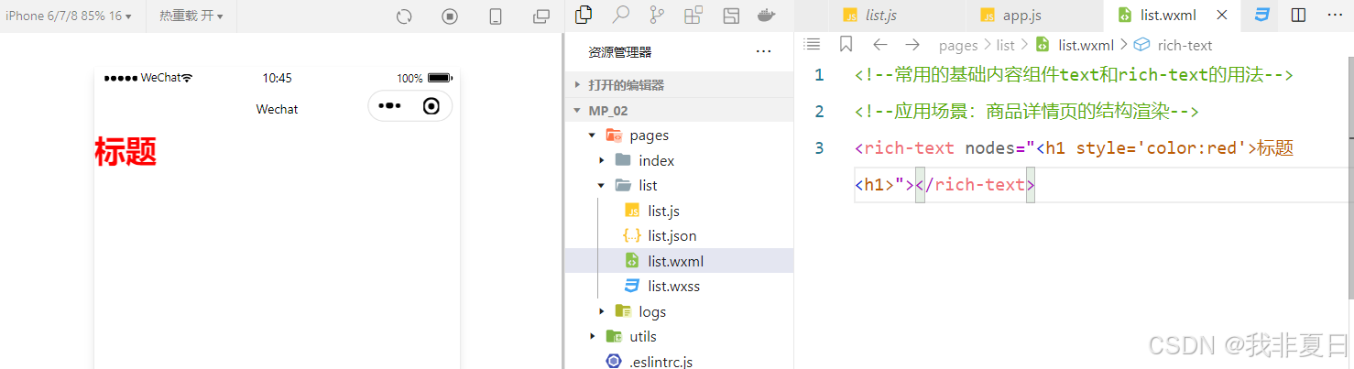This screenshot has width=1354, height=369.
Task: Open the iPhone 6/7/8 device dropdown
Action: (x=69, y=16)
